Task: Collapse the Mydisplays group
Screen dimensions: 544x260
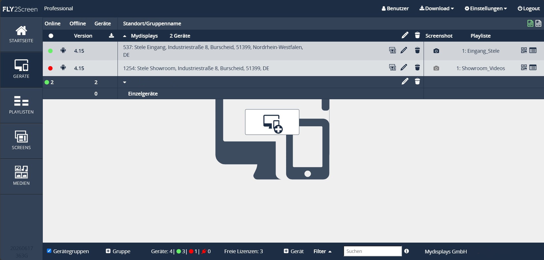Action: (x=125, y=36)
